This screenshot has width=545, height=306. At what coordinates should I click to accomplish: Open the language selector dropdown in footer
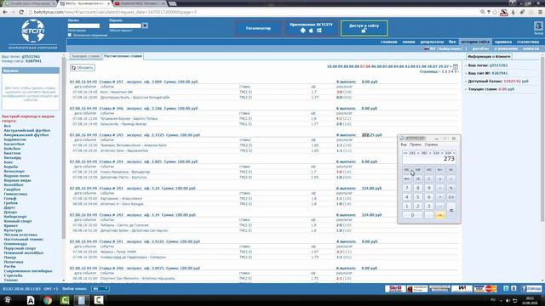100,289
